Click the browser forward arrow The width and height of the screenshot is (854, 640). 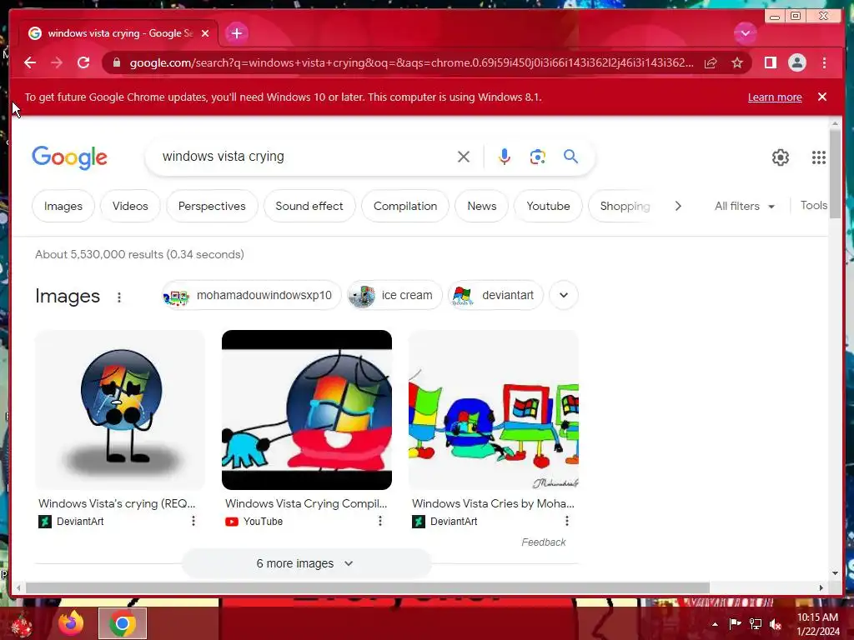coord(57,62)
